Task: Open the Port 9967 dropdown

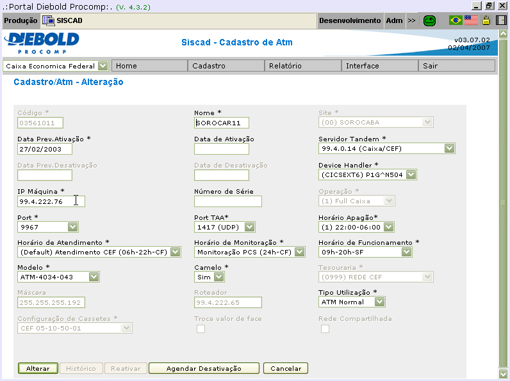Action: click(x=48, y=227)
